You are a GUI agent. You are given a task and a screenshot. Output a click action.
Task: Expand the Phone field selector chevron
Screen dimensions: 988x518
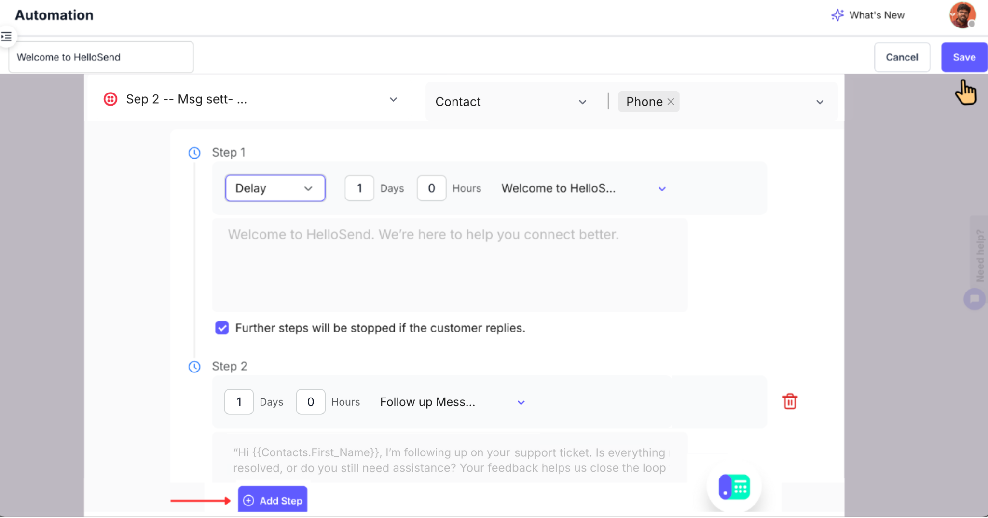[820, 102]
